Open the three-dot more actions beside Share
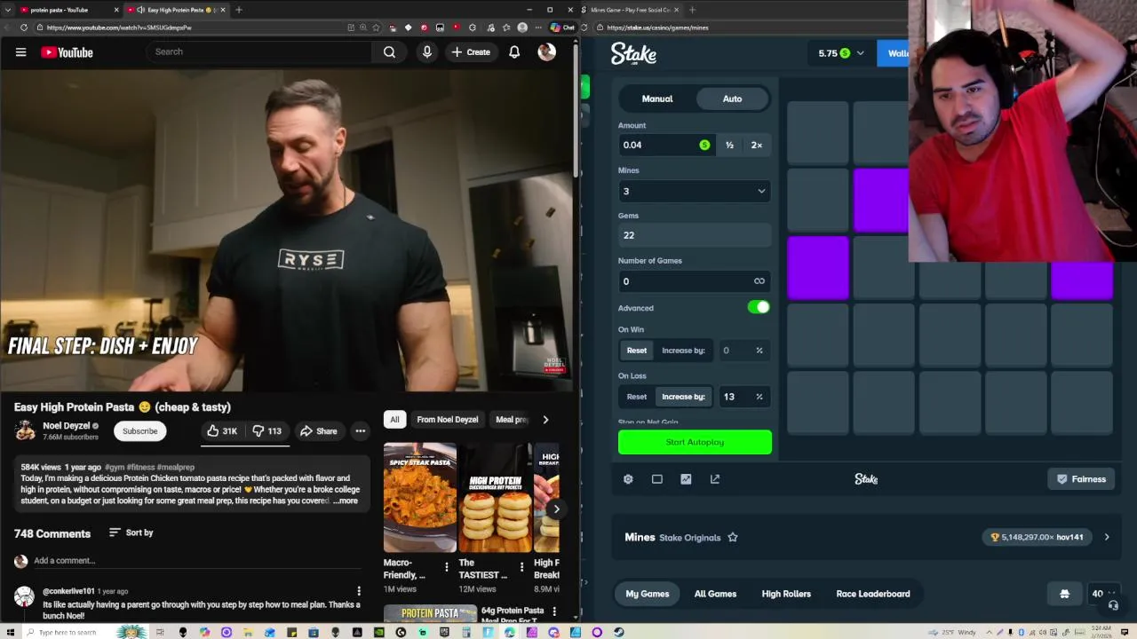Screen dimensions: 1137x639 click(360, 431)
